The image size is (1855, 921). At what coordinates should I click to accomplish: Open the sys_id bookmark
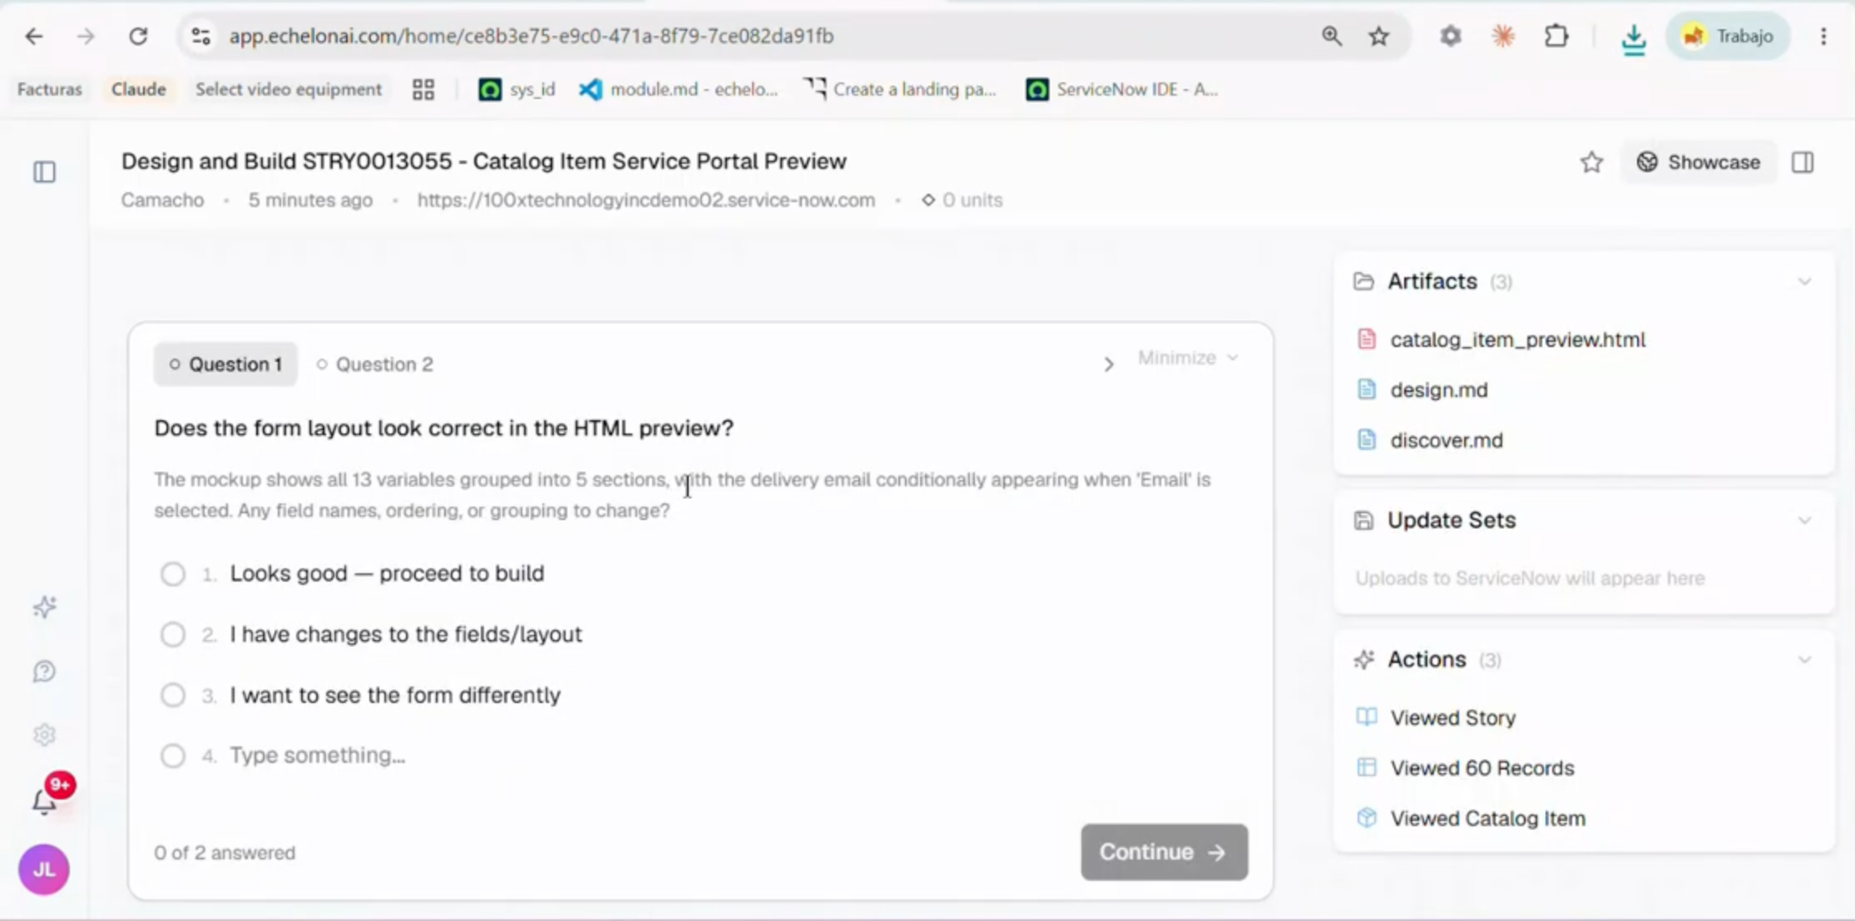coord(517,89)
